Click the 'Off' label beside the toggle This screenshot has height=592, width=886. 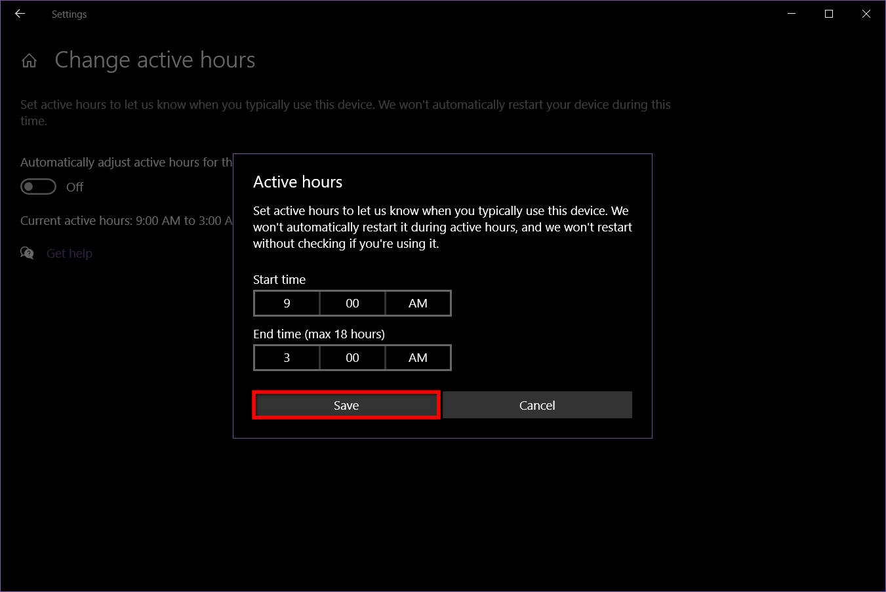(75, 187)
